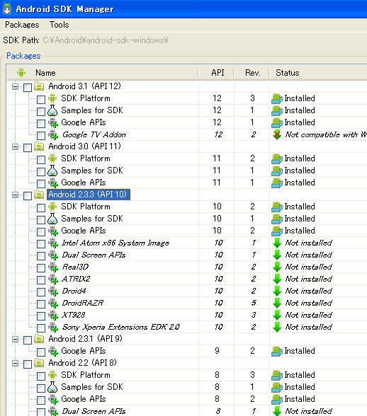Image resolution: width=367 pixels, height=416 pixels.
Task: Click the Android folder icon for Android 2.3.1
Action: coord(39,339)
